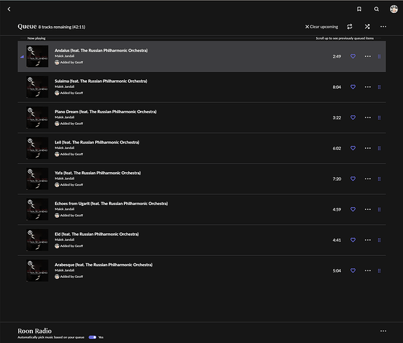Screen dimensions: 403x343
Task: Open three-dot menu for Eid track
Action: (368, 240)
